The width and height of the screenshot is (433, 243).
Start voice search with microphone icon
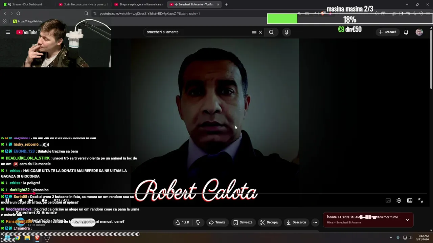point(287,32)
